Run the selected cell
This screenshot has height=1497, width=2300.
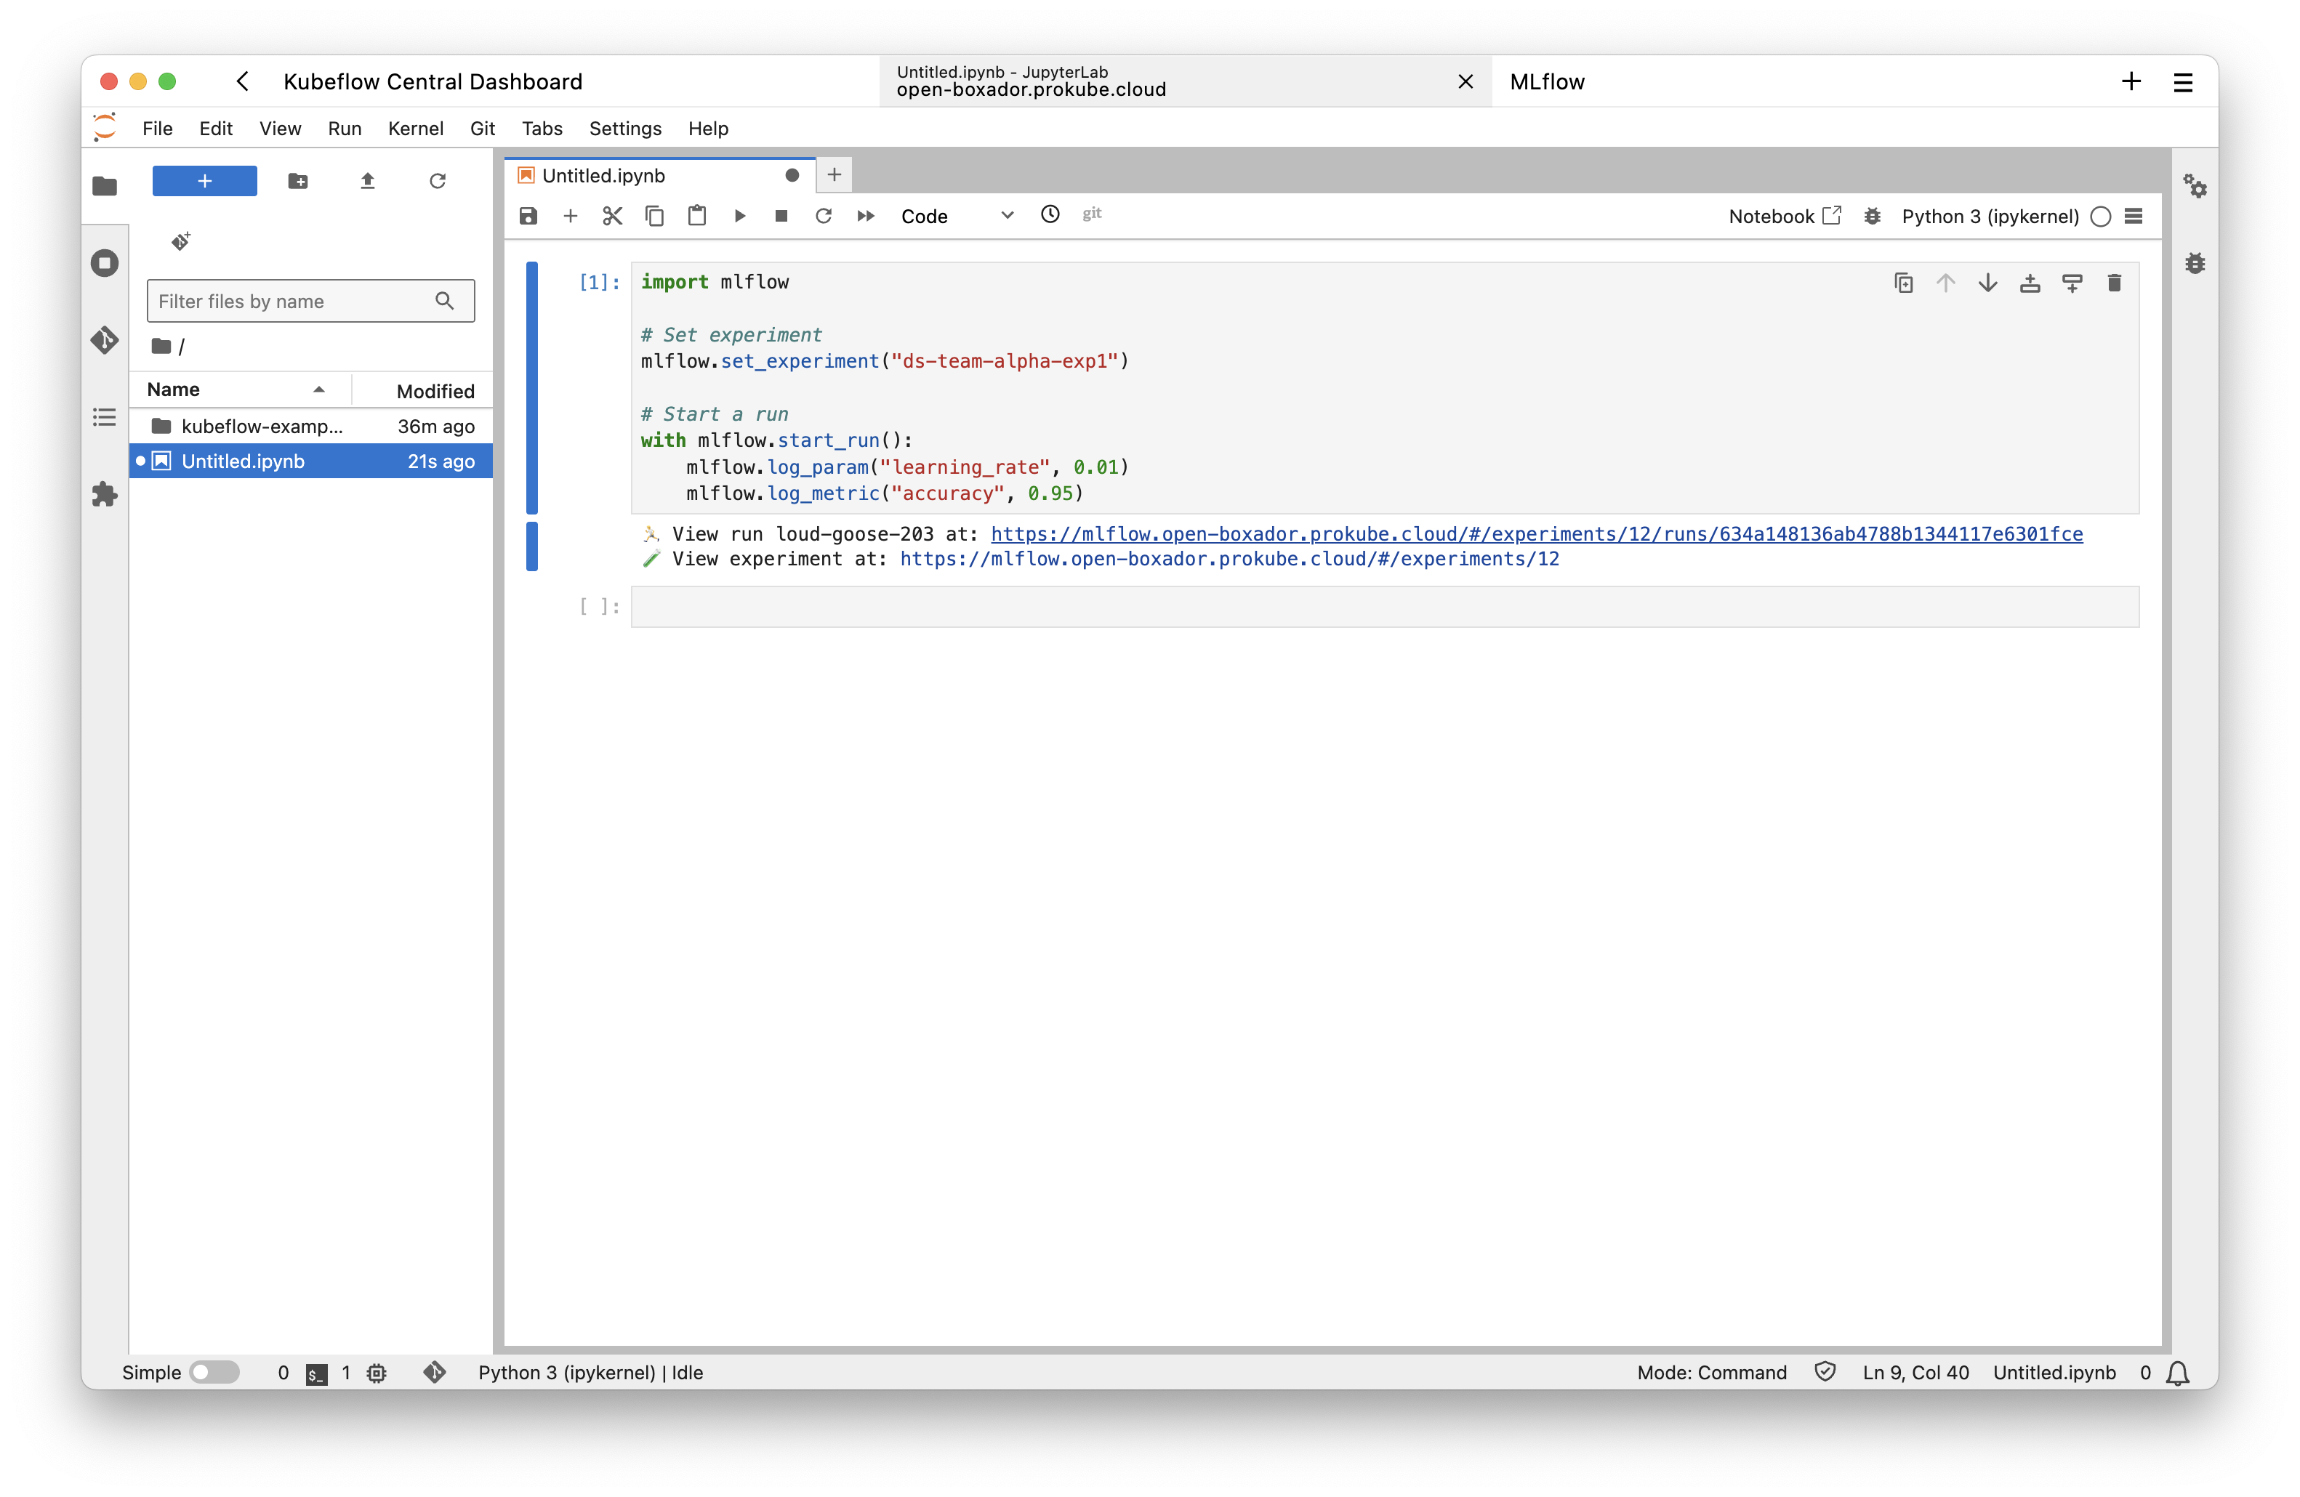click(740, 215)
